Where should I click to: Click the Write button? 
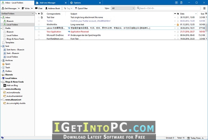tap(26, 8)
